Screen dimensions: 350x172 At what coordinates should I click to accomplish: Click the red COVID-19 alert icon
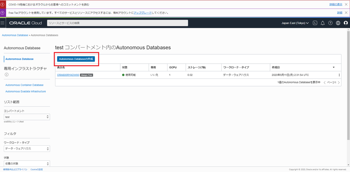pos(3,5)
